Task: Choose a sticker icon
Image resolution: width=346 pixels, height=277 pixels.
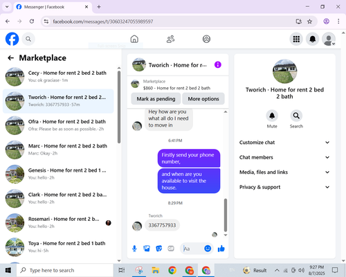Action: tap(158, 249)
